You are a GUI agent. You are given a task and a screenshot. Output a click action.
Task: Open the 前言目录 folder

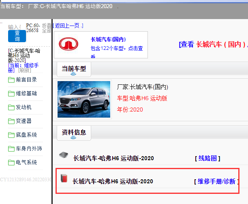pos(26,79)
